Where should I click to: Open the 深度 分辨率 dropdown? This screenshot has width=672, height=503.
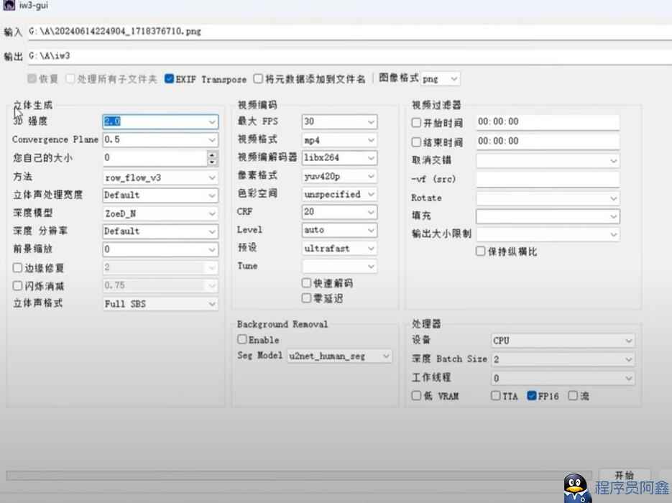click(160, 231)
